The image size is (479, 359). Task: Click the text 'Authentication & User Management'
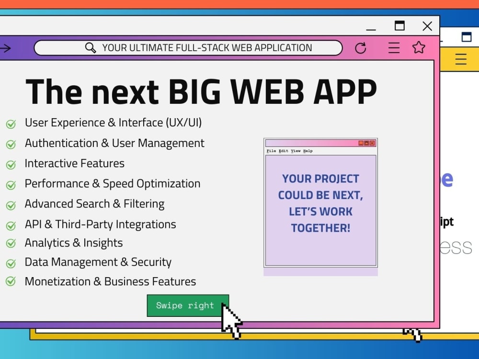pyautogui.click(x=114, y=143)
